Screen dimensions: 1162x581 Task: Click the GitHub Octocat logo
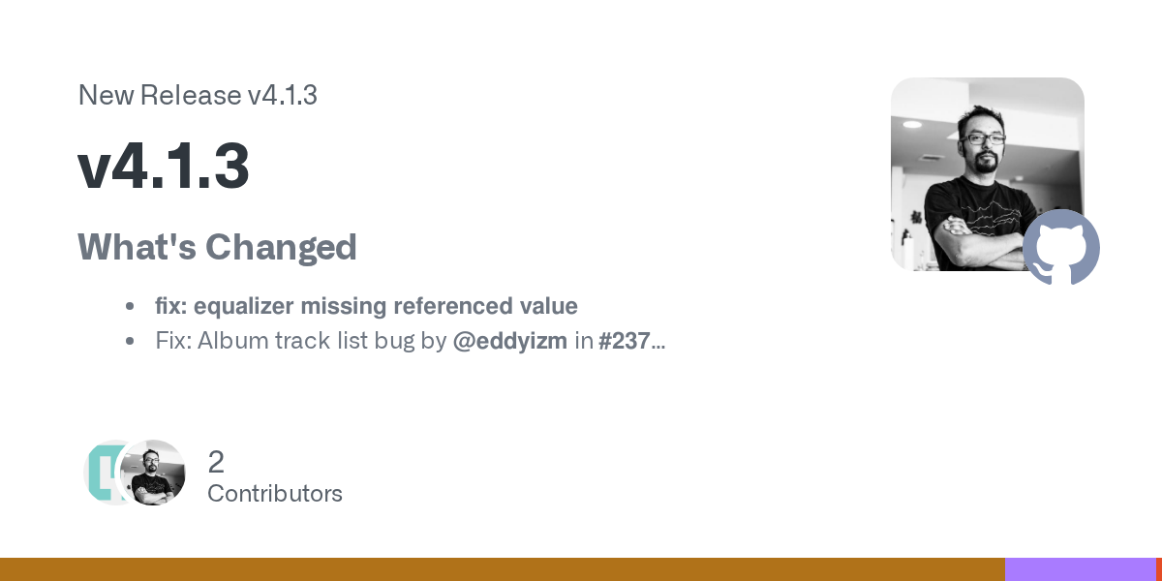[1061, 247]
